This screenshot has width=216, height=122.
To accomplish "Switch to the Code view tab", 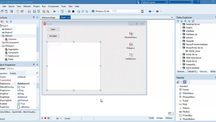I will (151, 118).
